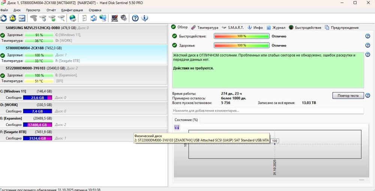Click green check icon of ST22000DM000 health
375x191 pixels.
point(3,76)
